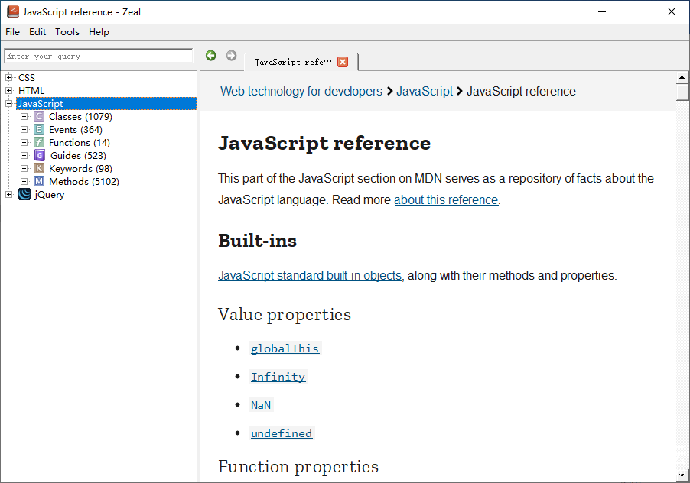690x483 pixels.
Task: Open the globalThis link
Action: (285, 348)
